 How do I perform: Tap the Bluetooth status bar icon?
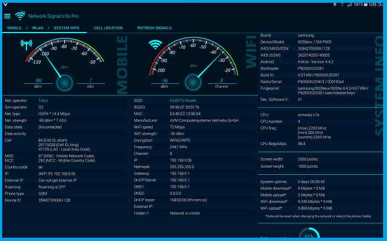(x=335, y=4)
